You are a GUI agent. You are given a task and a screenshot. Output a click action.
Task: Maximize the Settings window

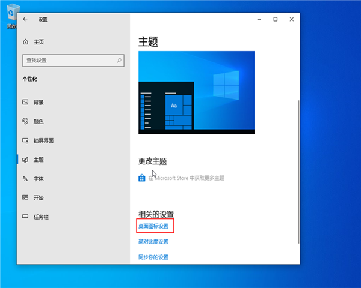275,19
